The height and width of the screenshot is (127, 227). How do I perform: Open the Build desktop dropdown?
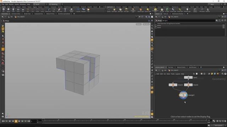40,4
